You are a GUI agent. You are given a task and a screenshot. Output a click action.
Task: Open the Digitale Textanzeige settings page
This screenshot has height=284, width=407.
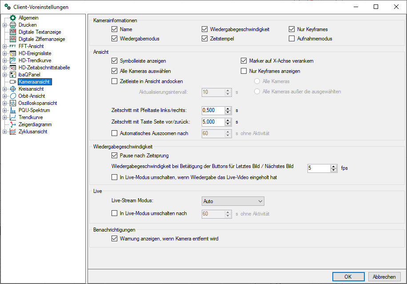40,32
